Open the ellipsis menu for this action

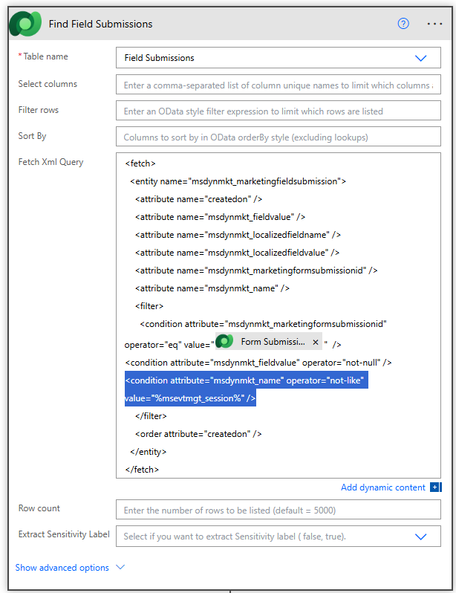point(434,23)
